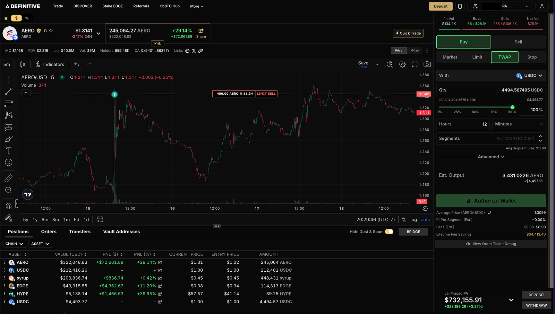555x314 pixels.
Task: Take a chart snapshot
Action: tap(427, 64)
